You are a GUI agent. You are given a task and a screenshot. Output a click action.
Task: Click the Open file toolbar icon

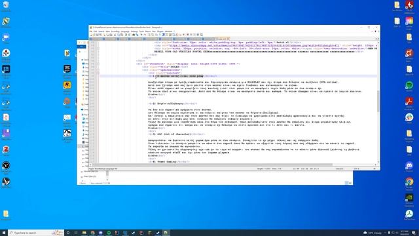[94, 35]
